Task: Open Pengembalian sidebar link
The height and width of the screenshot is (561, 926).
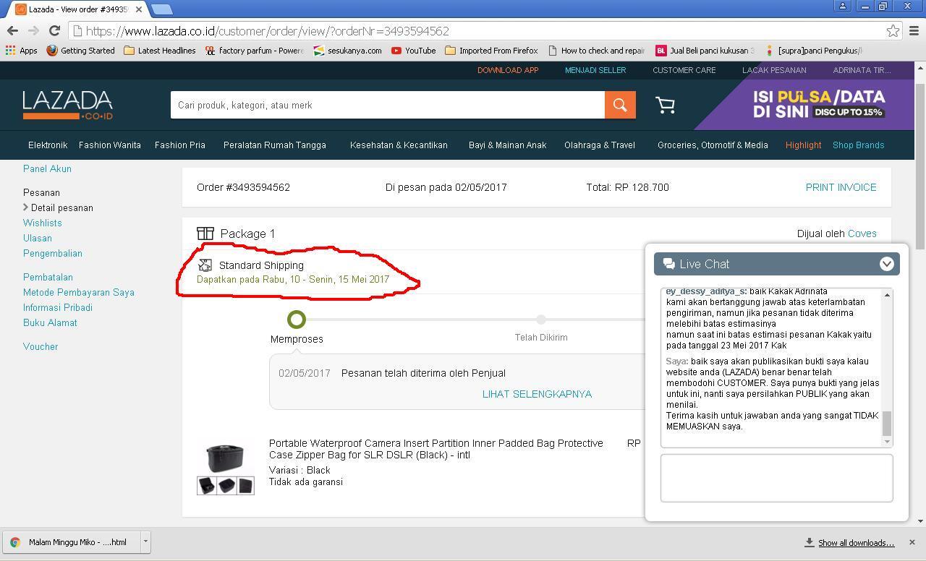Action: tap(53, 253)
